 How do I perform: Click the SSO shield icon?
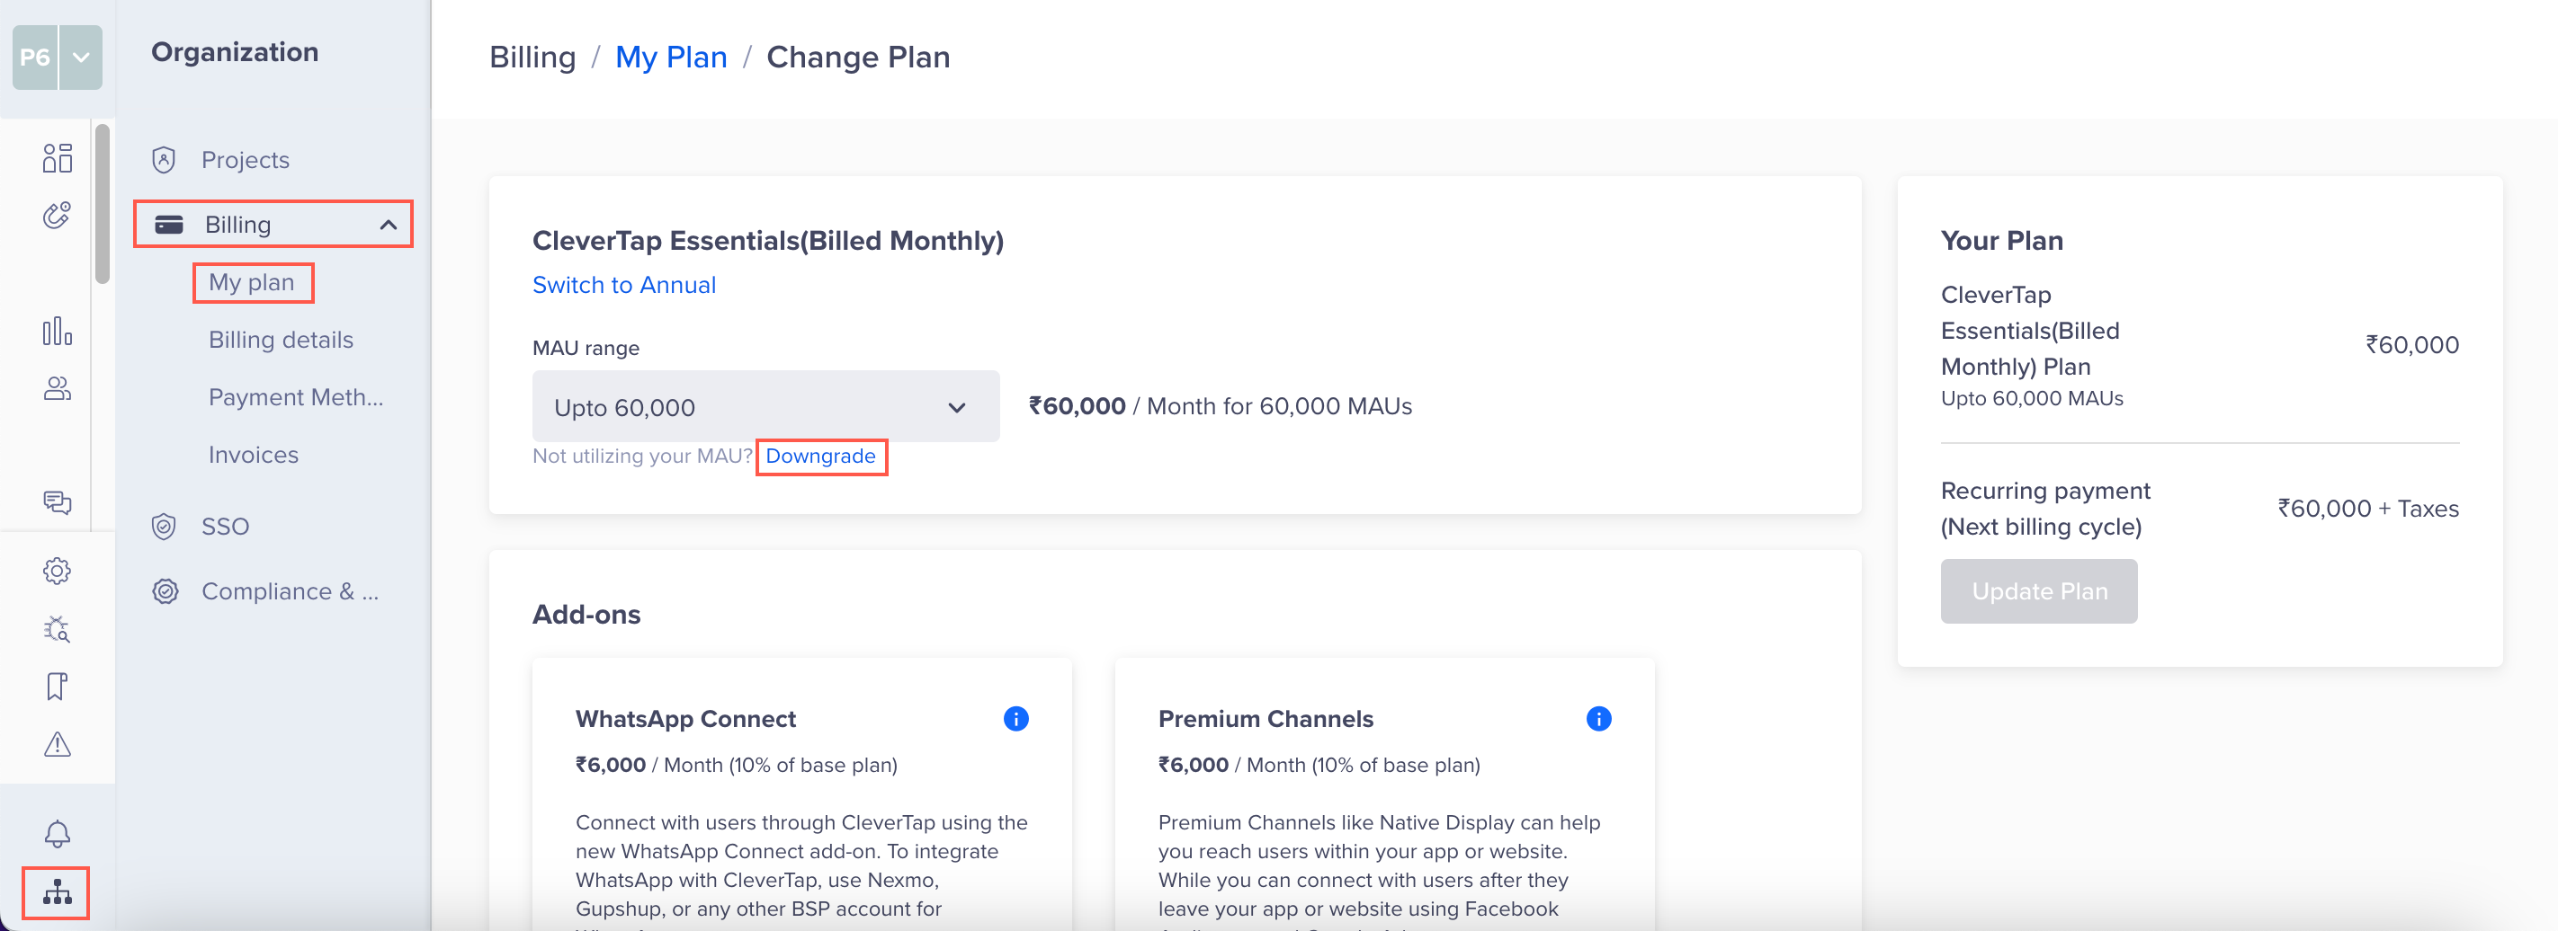click(164, 526)
